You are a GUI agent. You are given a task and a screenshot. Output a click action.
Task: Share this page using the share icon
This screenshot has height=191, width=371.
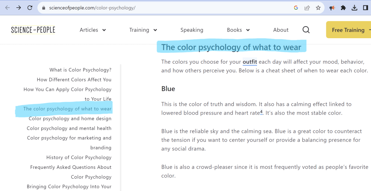click(x=307, y=8)
